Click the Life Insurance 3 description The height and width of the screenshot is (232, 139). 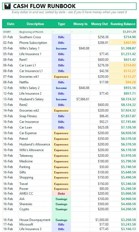(x=35, y=229)
